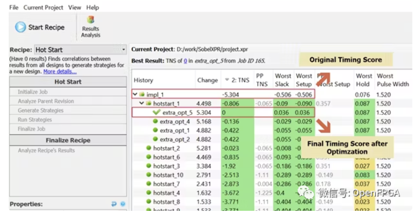The image size is (413, 213).
Task: Click the help icon in Properties header
Action: (x=123, y=204)
